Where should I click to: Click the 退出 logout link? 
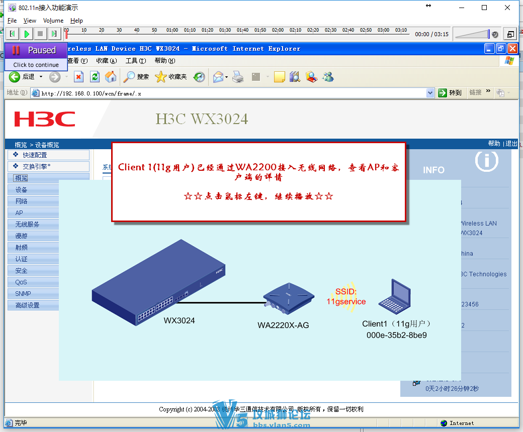(511, 144)
